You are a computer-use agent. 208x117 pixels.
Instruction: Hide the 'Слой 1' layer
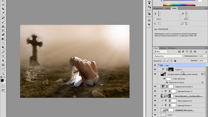point(155,115)
